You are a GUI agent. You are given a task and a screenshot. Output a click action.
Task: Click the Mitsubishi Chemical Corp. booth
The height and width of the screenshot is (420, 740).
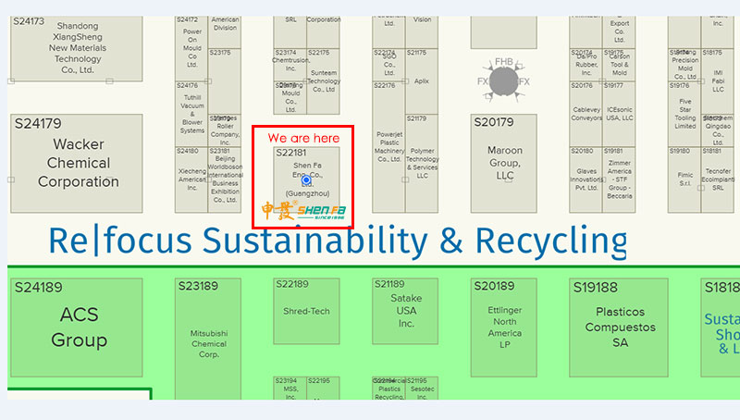[x=208, y=342]
